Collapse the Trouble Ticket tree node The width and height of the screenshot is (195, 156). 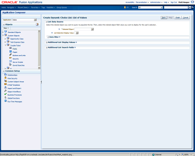pos(5,45)
